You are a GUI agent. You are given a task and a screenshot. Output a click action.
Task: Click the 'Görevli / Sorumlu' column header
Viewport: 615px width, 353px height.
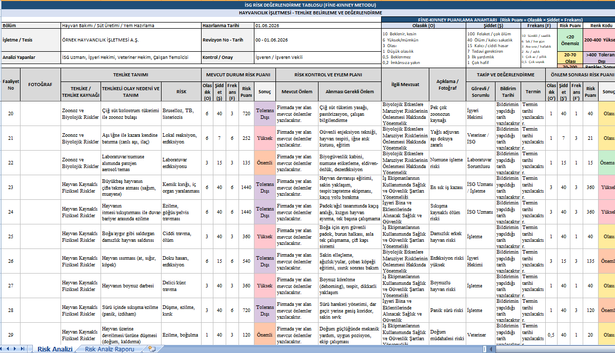(481, 92)
